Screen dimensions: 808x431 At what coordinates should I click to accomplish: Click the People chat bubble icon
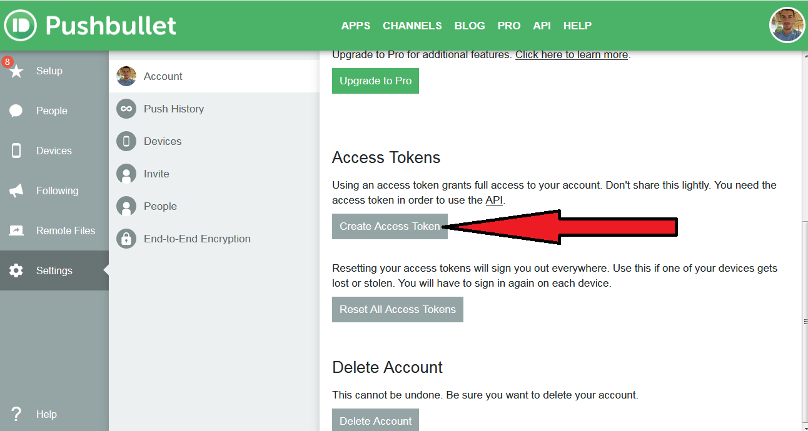click(16, 111)
